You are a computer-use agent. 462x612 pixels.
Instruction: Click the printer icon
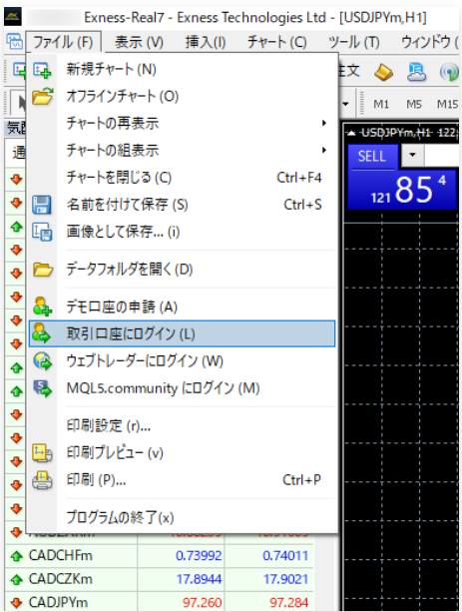click(42, 480)
